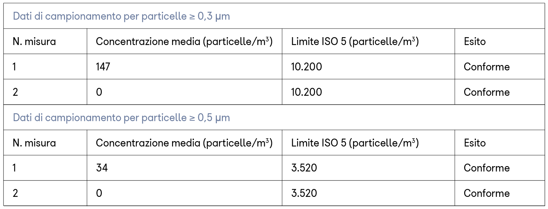Click 'Conforme' in the row with 147
Screen dimensions: 548x209
point(486,67)
